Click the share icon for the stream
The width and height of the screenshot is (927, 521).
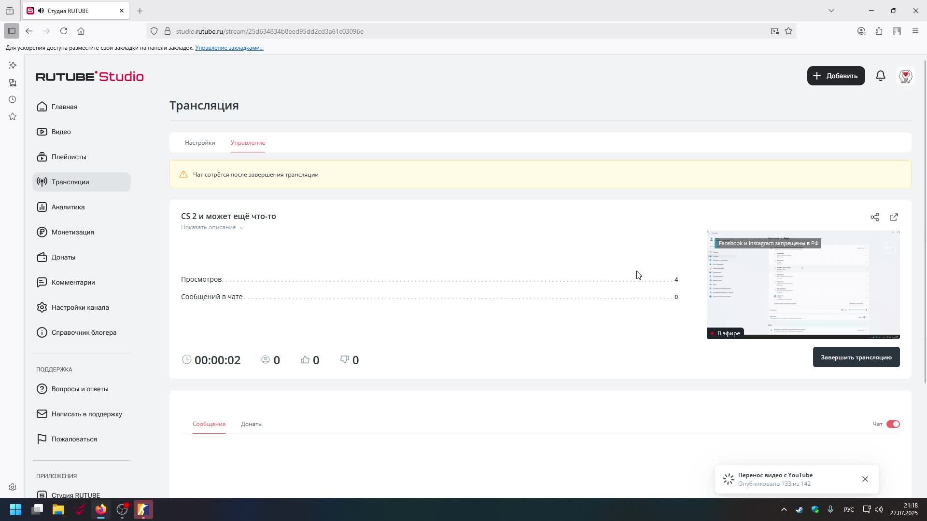[874, 217]
